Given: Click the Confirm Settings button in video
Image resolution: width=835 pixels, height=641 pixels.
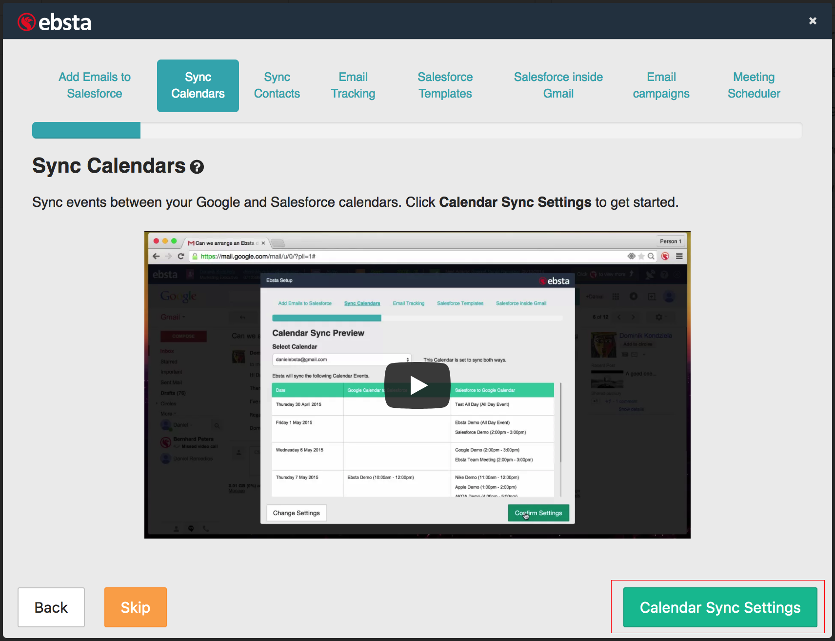Looking at the screenshot, I should (538, 513).
